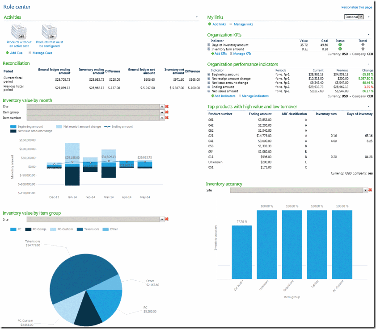376x329 pixels.
Task: Remove Site filter in Inventory value by item group
Action: (x=167, y=219)
